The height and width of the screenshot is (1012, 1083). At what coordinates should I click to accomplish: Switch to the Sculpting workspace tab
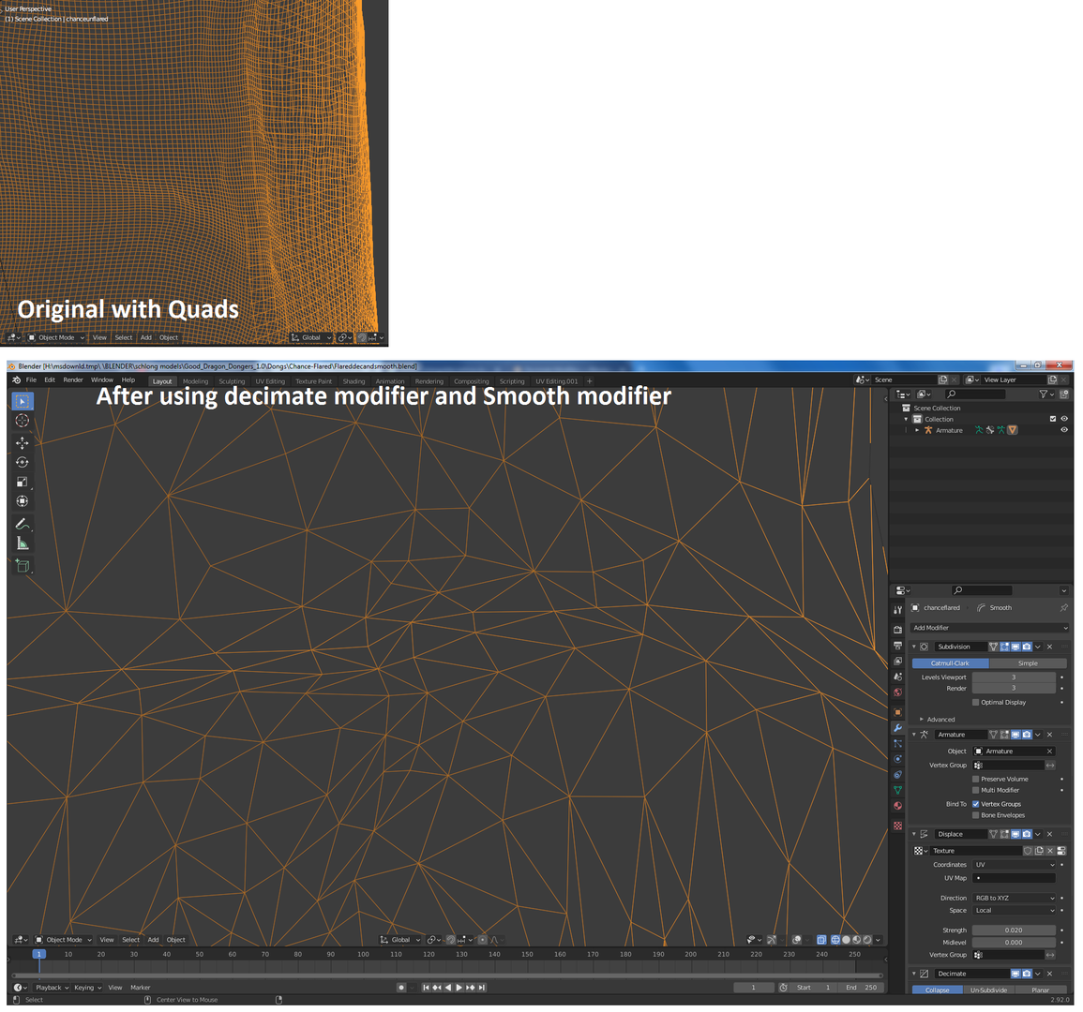tap(233, 381)
